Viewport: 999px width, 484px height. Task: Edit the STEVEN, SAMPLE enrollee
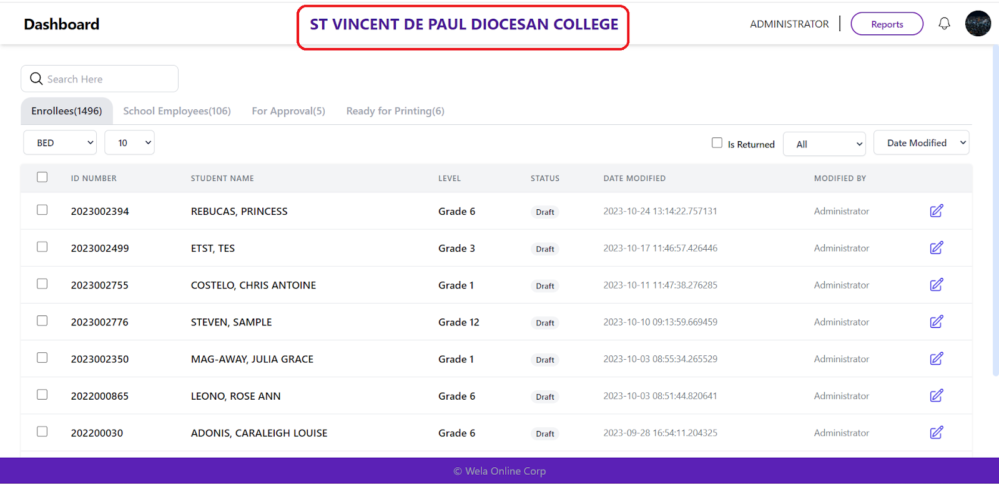pos(936,322)
